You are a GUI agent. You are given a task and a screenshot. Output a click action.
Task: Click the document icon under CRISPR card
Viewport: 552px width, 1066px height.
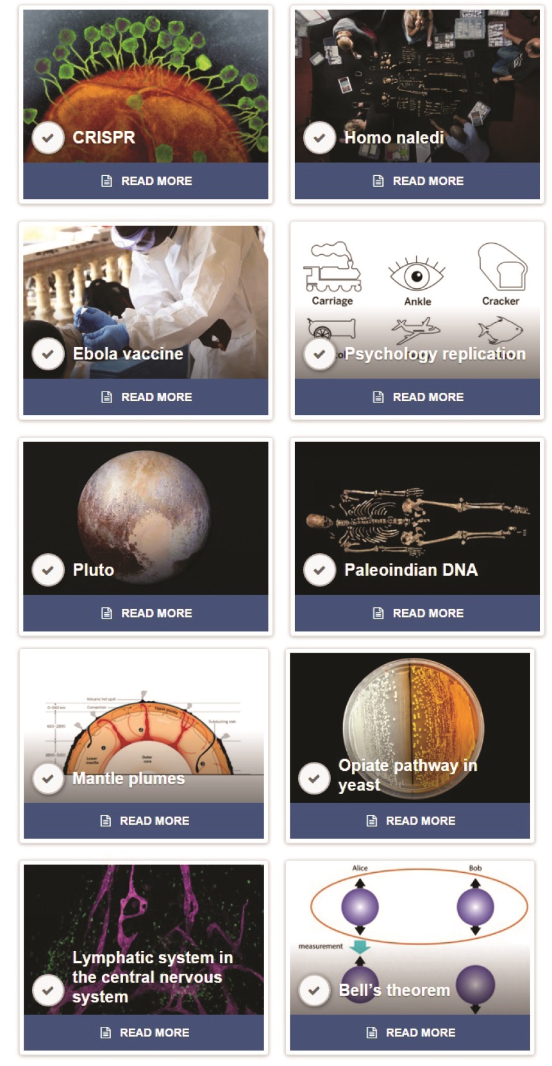click(x=107, y=181)
